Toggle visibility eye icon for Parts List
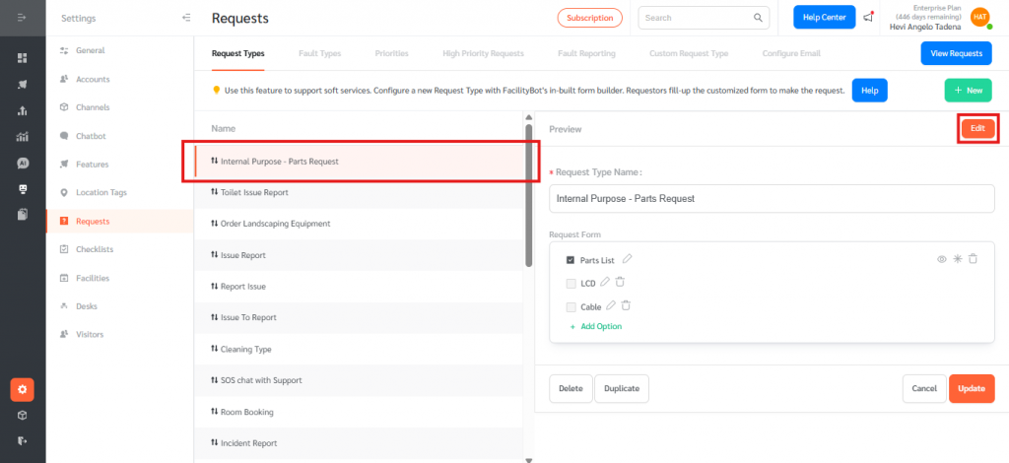This screenshot has width=1009, height=463. click(x=941, y=259)
